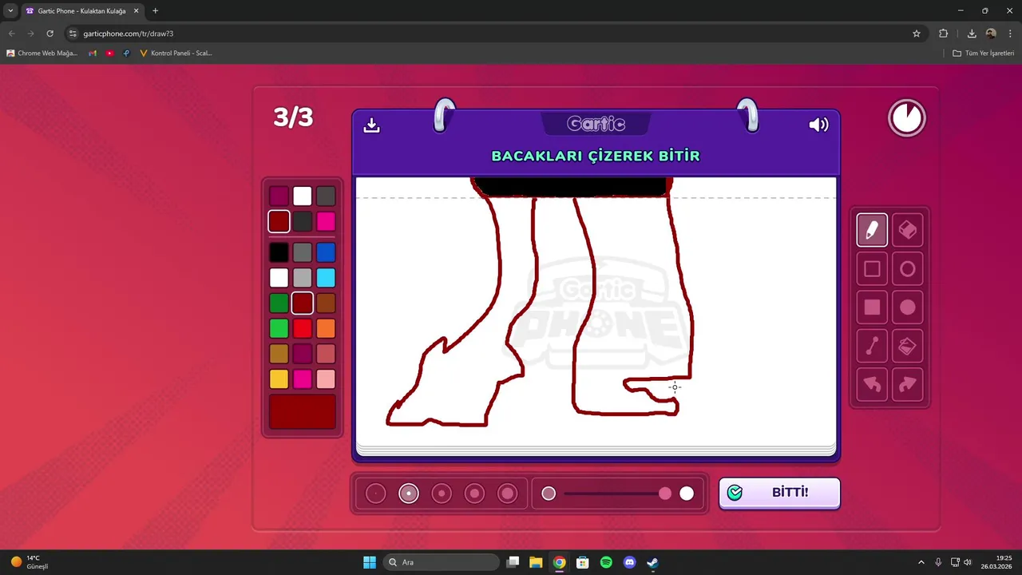Choose the second brush size
Viewport: 1022px width, 575px height.
pyautogui.click(x=409, y=494)
